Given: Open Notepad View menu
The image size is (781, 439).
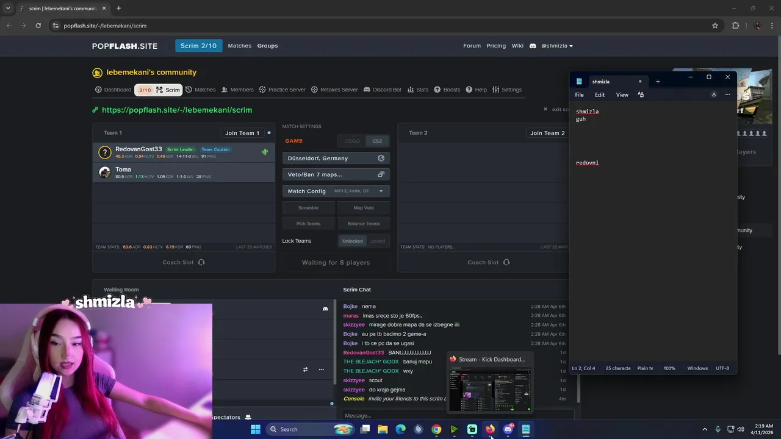Looking at the screenshot, I should click(622, 95).
